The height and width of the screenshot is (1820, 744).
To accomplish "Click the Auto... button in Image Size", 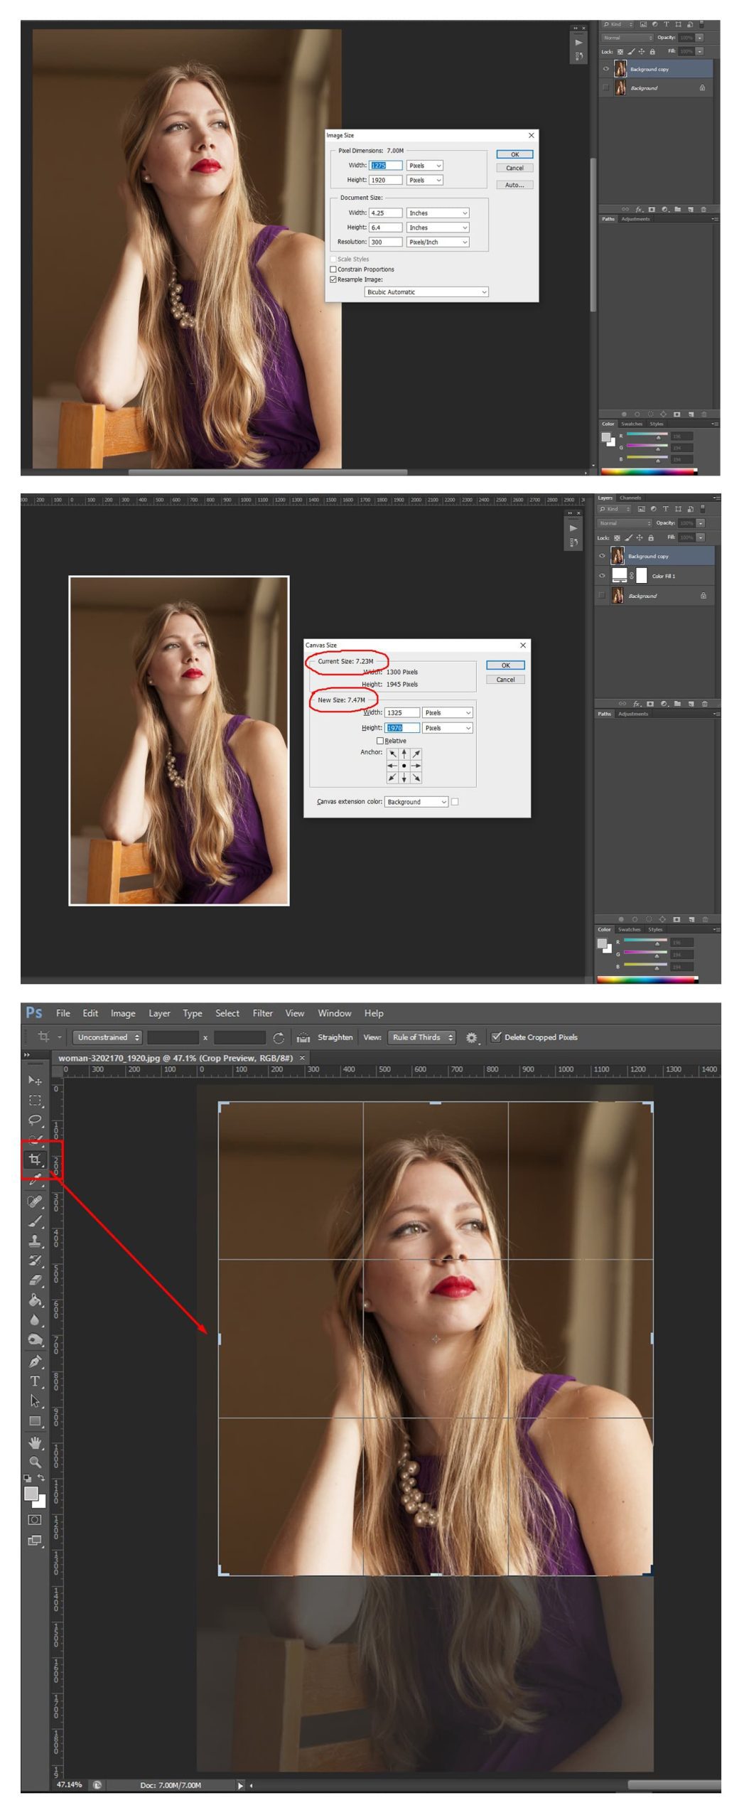I will click(x=514, y=185).
